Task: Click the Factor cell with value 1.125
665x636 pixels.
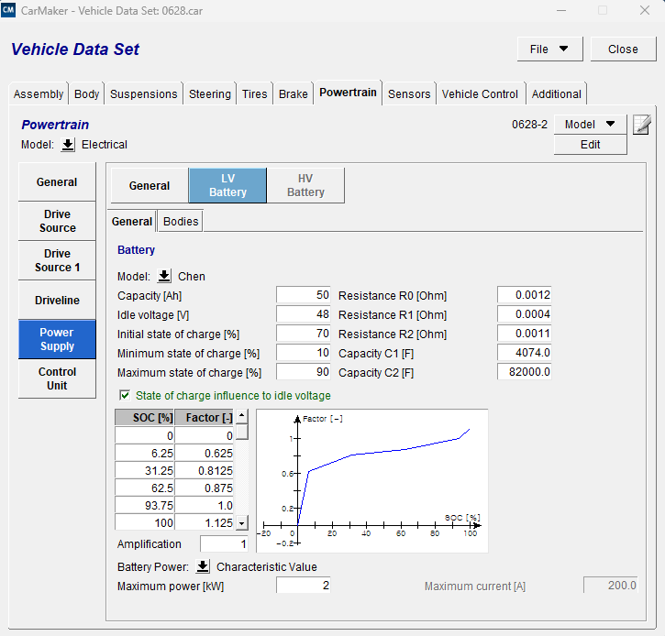Action: pyautogui.click(x=204, y=522)
